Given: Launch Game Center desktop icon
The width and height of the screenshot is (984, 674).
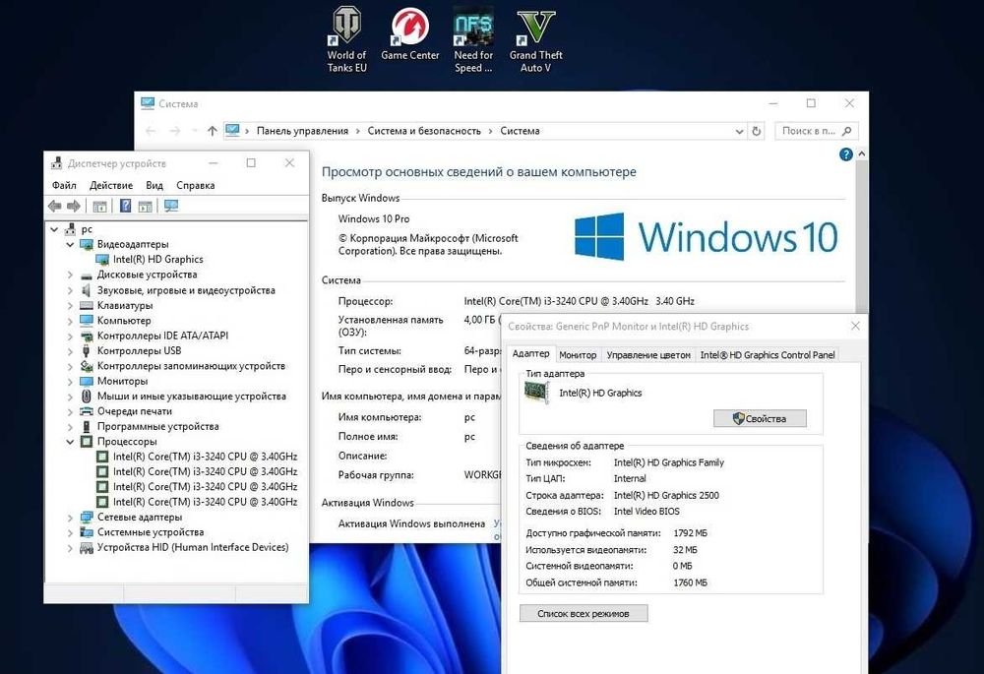Looking at the screenshot, I should (x=409, y=34).
